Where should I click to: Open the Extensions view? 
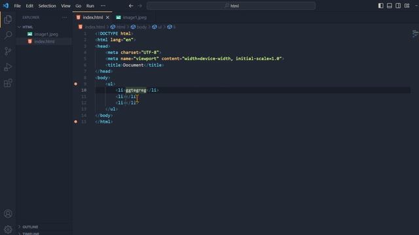(8, 83)
